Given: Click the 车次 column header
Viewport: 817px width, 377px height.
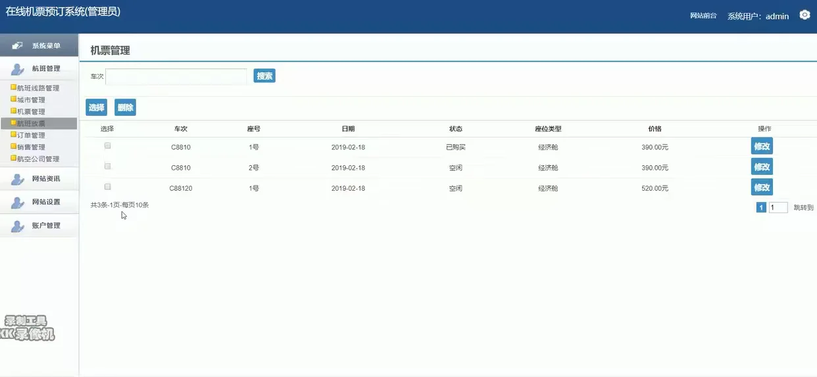Looking at the screenshot, I should coord(181,129).
